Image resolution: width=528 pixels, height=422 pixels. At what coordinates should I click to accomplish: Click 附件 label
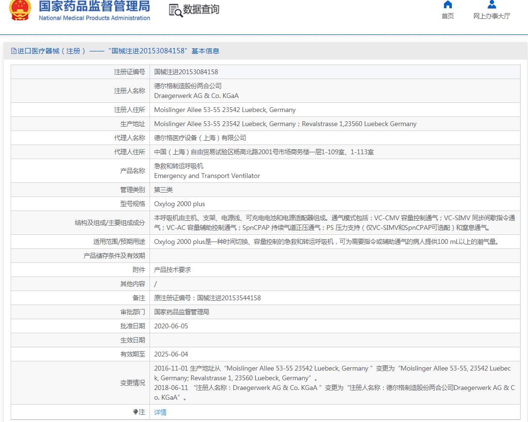(139, 270)
